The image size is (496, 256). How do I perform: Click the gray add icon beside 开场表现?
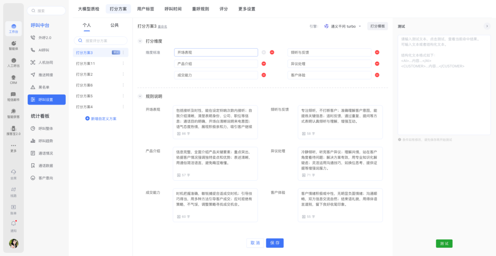click(x=264, y=52)
